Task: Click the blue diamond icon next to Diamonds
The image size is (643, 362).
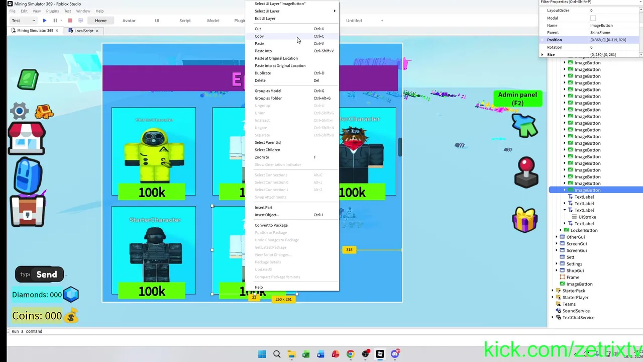Action: [x=71, y=295]
